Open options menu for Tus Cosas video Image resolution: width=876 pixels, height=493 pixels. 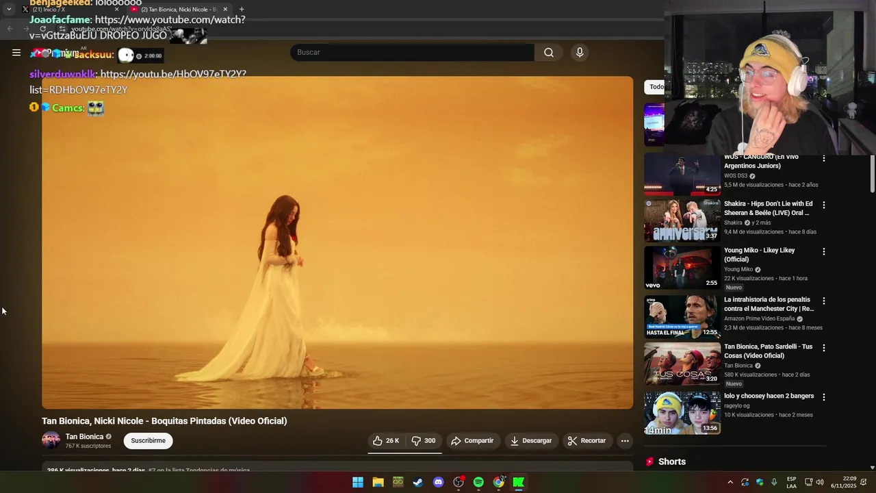824,348
